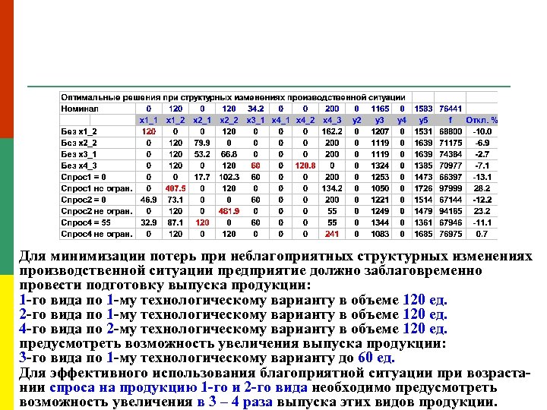Click the 'Спрос2 не огран.' row label

click(97, 211)
